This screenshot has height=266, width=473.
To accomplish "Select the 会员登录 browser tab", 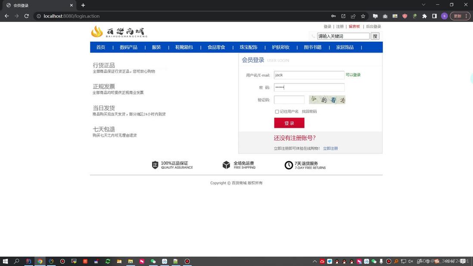I will [x=39, y=5].
